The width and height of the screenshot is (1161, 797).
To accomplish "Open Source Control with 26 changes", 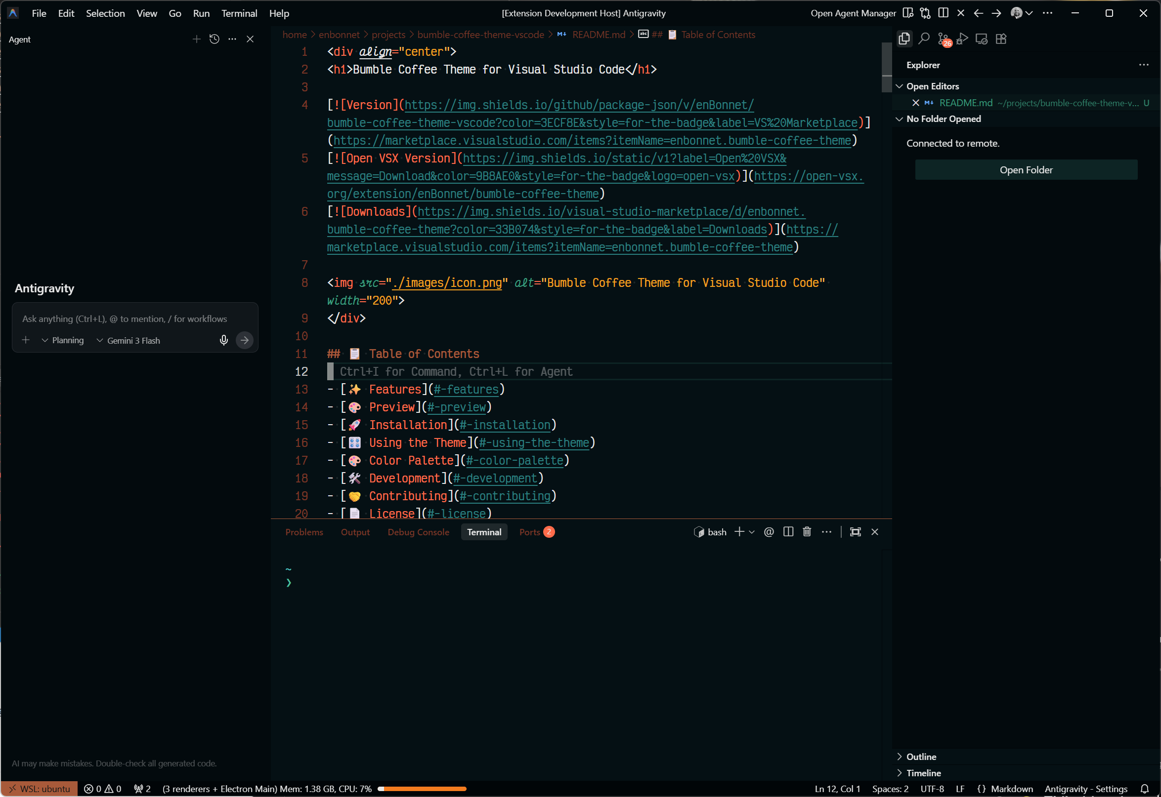I will 944,39.
